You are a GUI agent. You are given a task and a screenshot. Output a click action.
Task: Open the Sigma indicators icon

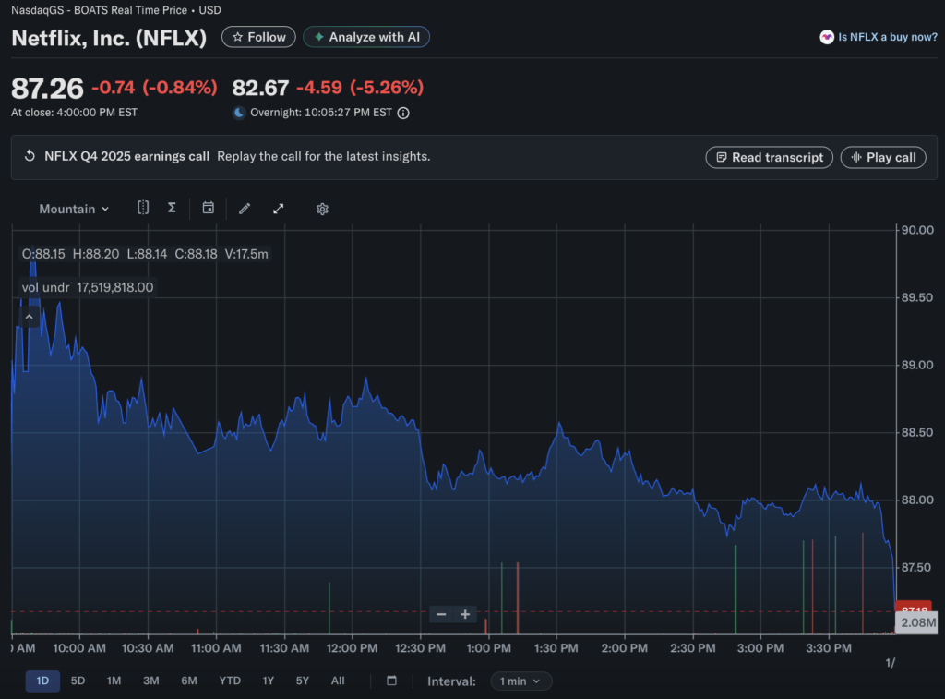pos(172,209)
